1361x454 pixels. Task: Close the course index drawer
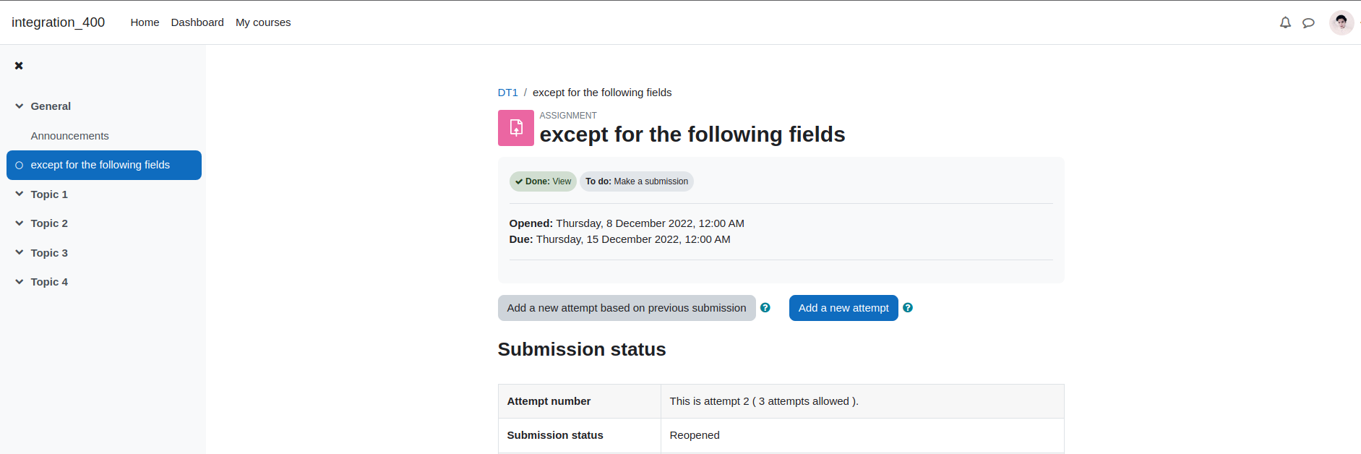click(x=19, y=66)
